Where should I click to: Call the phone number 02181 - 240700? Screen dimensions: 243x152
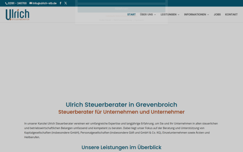coord(16,3)
